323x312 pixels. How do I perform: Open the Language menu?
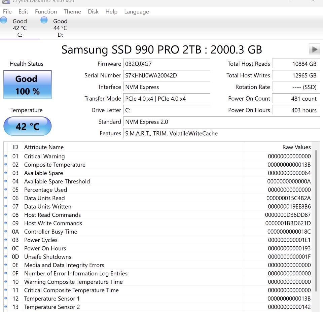pos(136,11)
